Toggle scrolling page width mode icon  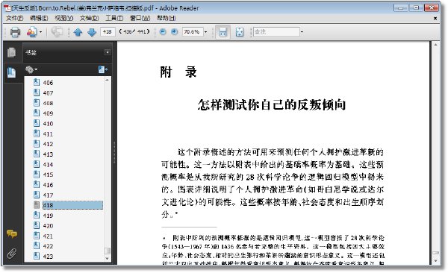[x=223, y=32]
